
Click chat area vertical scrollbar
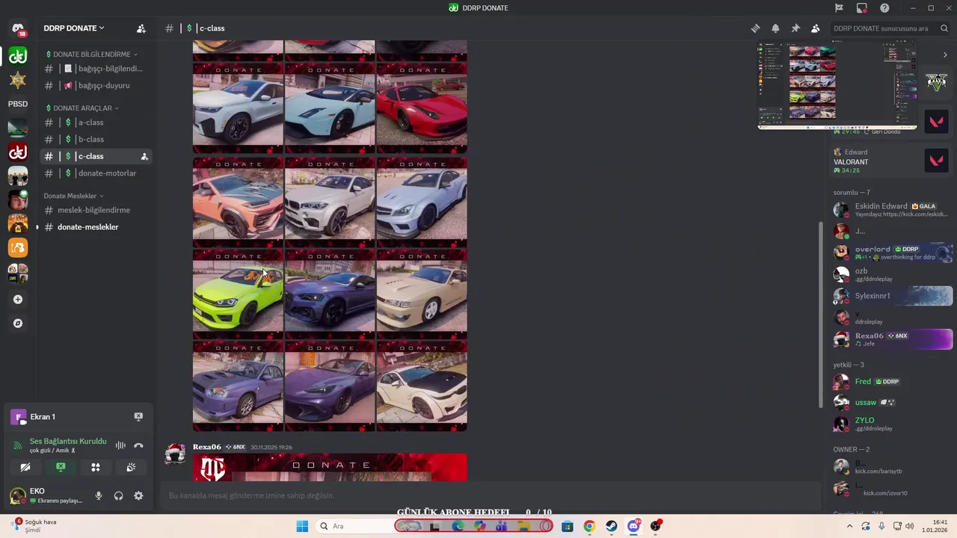(x=821, y=315)
